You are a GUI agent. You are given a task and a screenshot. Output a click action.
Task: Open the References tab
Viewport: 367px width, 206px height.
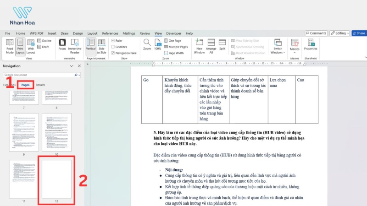tap(110, 33)
